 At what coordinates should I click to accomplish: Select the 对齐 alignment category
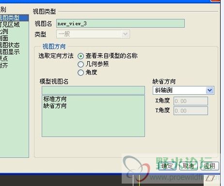pyautogui.click(x=4, y=66)
